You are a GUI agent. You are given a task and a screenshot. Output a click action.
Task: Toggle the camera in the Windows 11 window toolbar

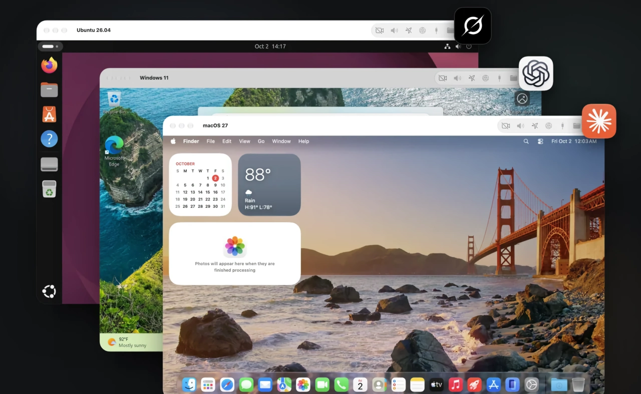pyautogui.click(x=443, y=78)
